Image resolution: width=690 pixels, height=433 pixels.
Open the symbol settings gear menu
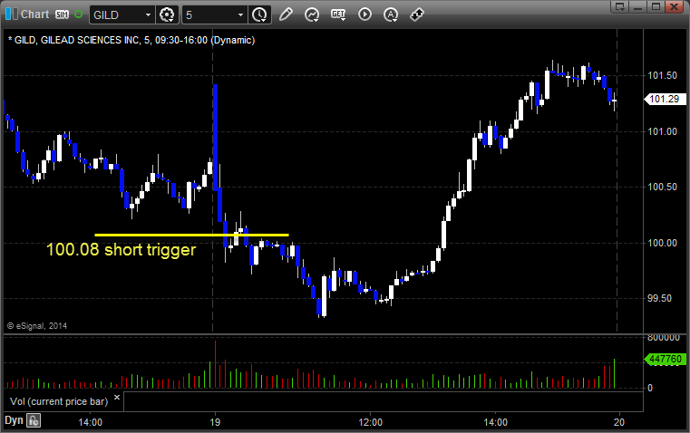(167, 14)
